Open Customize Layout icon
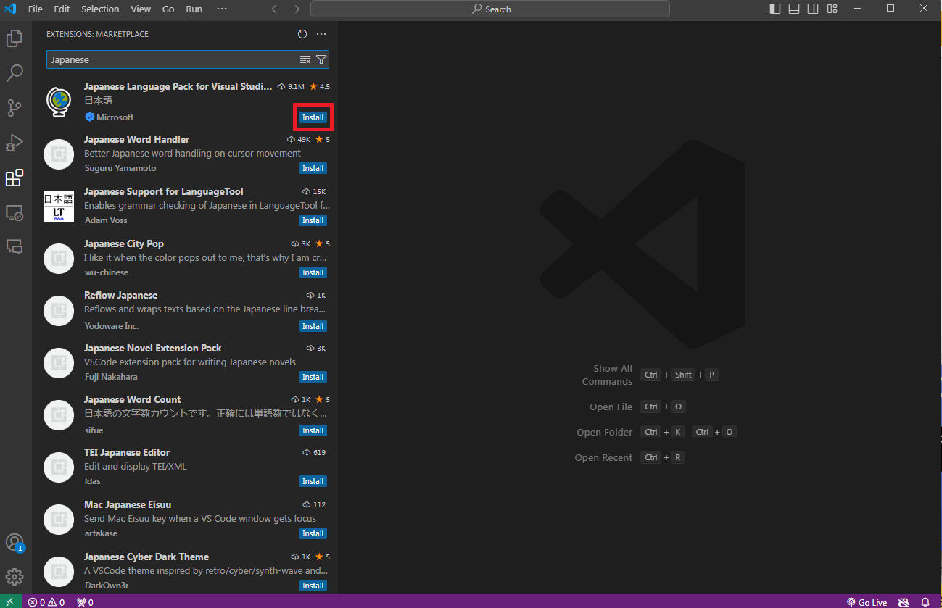The image size is (942, 608). (832, 9)
